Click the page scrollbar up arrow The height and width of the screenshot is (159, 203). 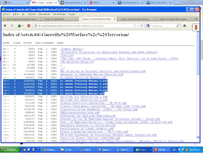pyautogui.click(x=198, y=32)
